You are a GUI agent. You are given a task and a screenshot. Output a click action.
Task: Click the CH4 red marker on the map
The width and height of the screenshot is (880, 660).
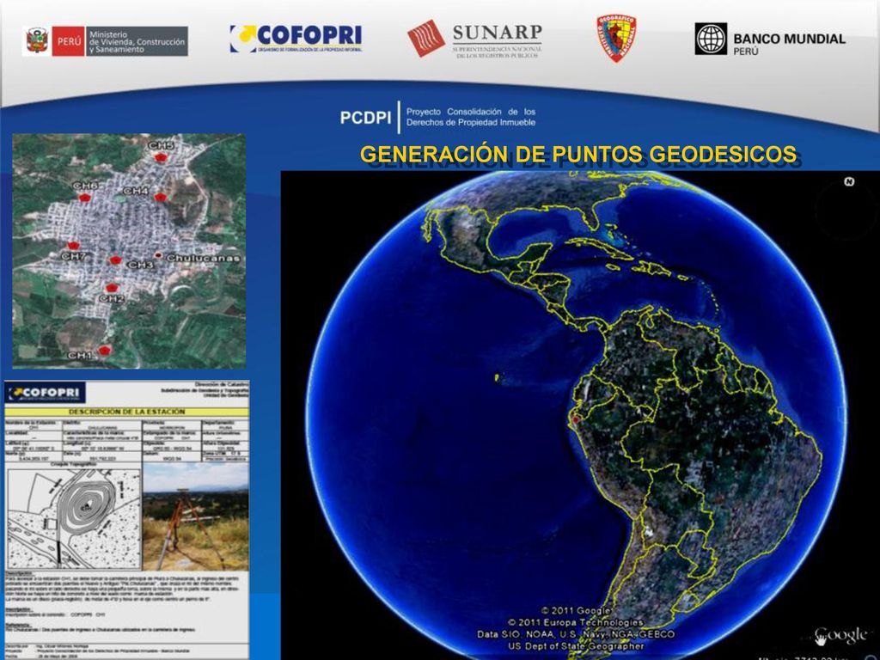coord(161,197)
